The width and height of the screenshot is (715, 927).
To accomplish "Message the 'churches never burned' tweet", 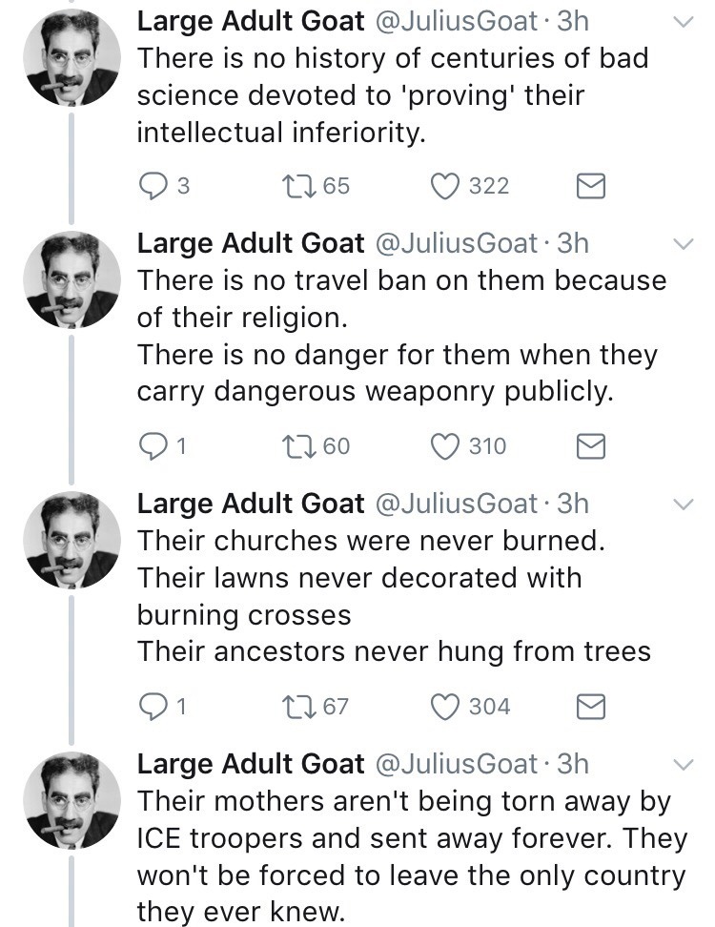I will click(x=592, y=707).
